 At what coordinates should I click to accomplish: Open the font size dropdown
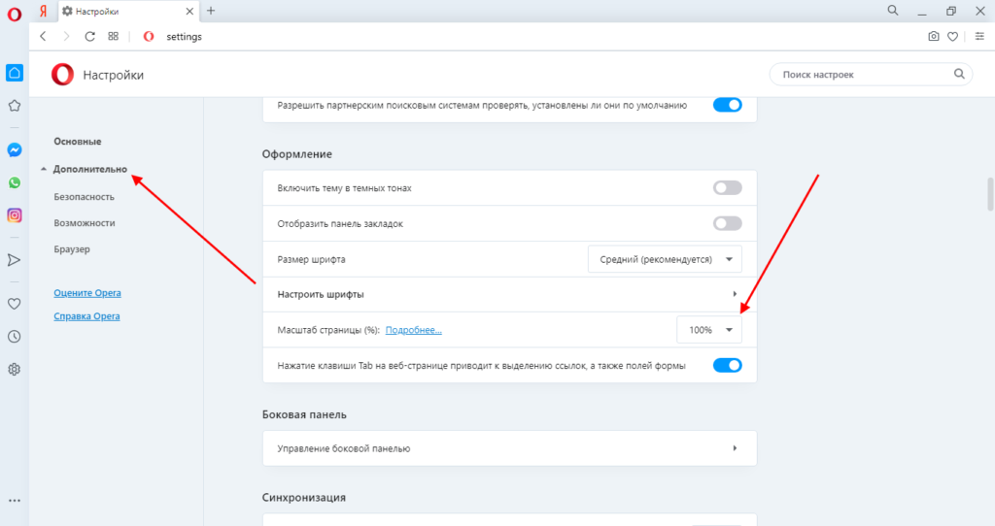665,259
